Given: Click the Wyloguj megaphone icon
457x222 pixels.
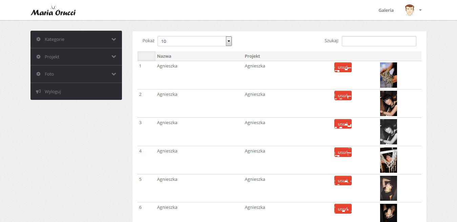Looking at the screenshot, I should click(38, 91).
